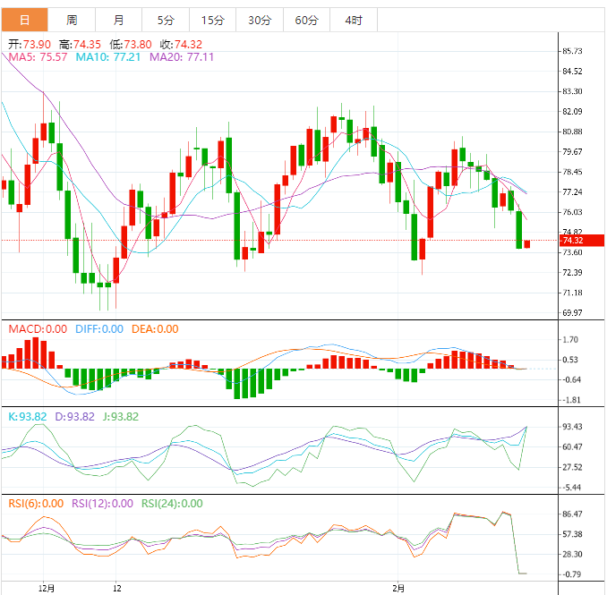
Task: Switch to the 4时 interval tab
Action: pyautogui.click(x=354, y=20)
